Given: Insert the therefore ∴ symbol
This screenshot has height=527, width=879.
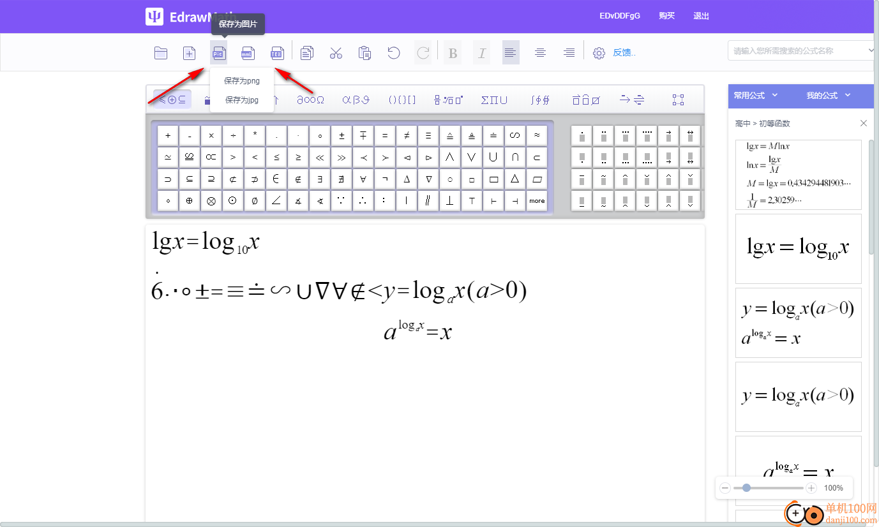Looking at the screenshot, I should pyautogui.click(x=363, y=200).
